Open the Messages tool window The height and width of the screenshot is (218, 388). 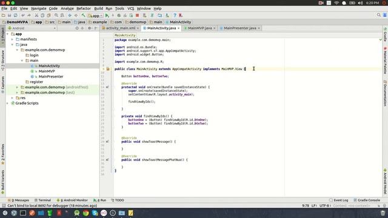(x=19, y=200)
